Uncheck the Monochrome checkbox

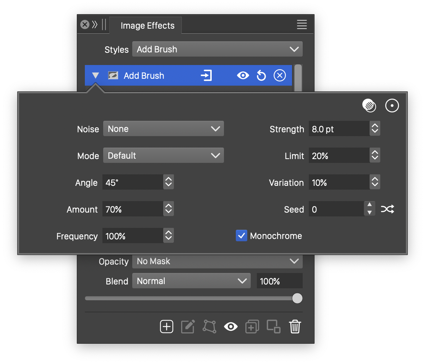241,236
